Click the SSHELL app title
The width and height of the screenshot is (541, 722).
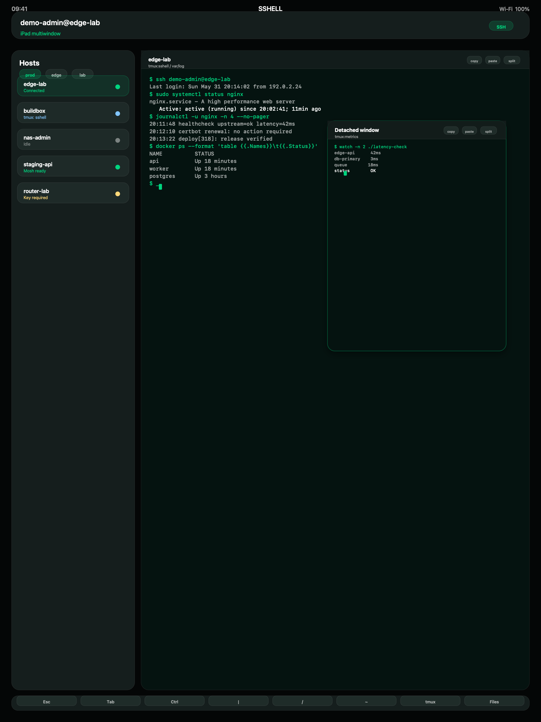click(x=270, y=9)
